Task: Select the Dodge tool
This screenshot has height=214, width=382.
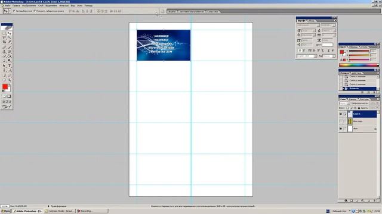Action: [x=10, y=61]
